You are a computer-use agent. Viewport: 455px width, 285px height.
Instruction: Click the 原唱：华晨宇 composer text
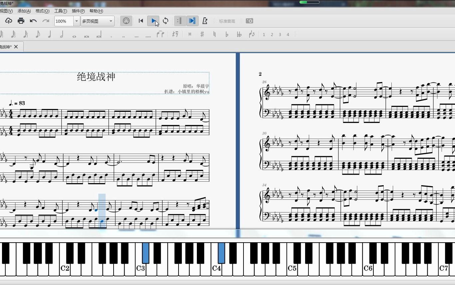pyautogui.click(x=196, y=86)
